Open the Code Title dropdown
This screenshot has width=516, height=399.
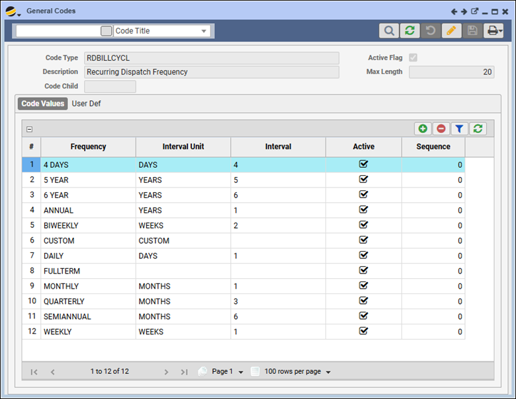coord(204,31)
